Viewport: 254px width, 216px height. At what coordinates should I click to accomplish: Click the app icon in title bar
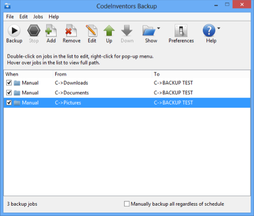7,6
